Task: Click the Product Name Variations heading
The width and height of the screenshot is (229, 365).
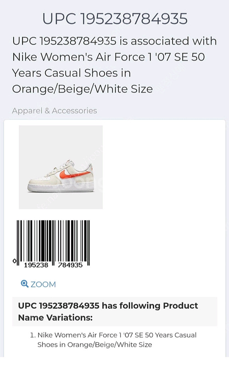Action: coord(108,311)
